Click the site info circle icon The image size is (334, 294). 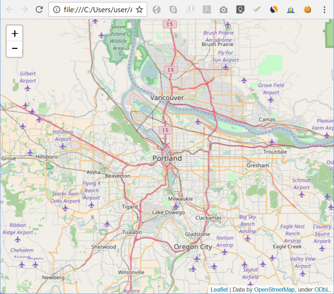point(57,9)
